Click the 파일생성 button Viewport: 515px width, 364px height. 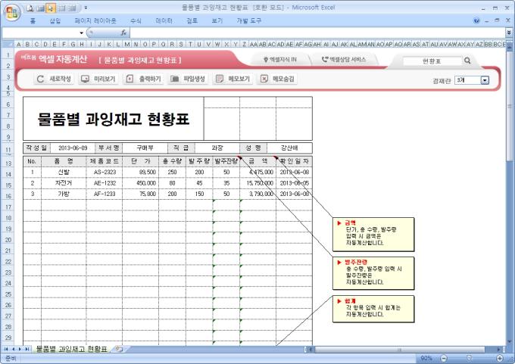(x=188, y=79)
